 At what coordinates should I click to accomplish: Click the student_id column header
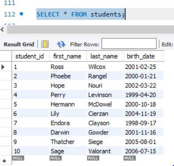(x=30, y=56)
